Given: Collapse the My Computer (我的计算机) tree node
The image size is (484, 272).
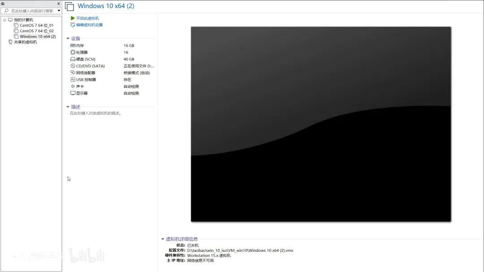Looking at the screenshot, I should point(4,20).
